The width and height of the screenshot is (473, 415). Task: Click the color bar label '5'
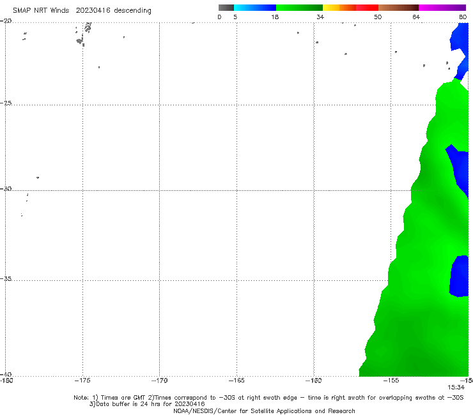[x=235, y=17]
